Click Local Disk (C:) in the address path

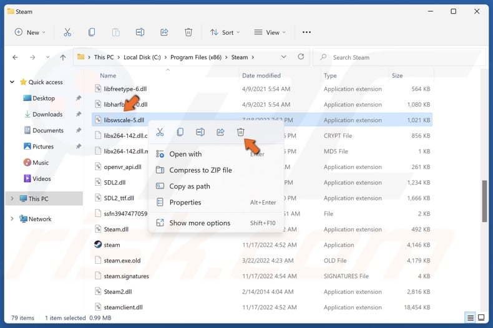tap(142, 57)
